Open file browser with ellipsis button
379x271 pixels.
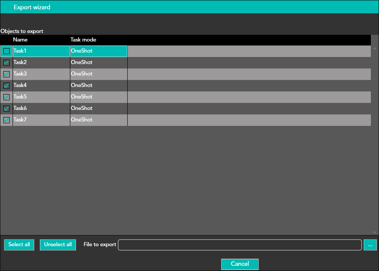click(370, 245)
